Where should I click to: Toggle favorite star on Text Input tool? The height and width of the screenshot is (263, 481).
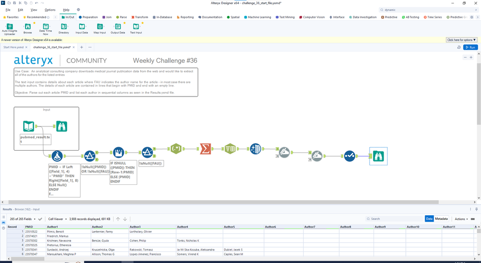[x=143, y=23]
